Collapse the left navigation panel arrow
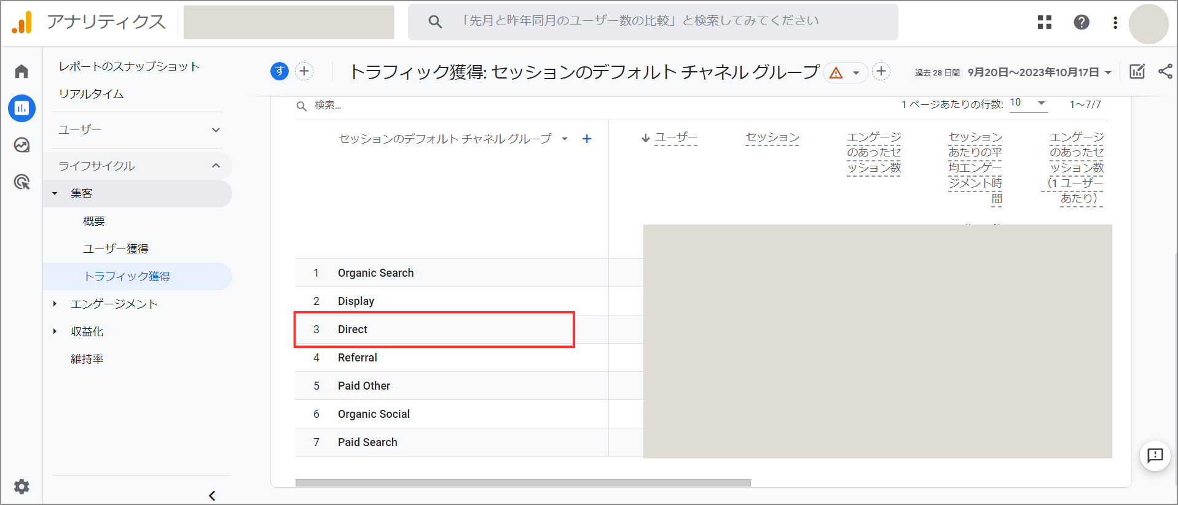Viewport: 1178px width, 505px height. 212,496
